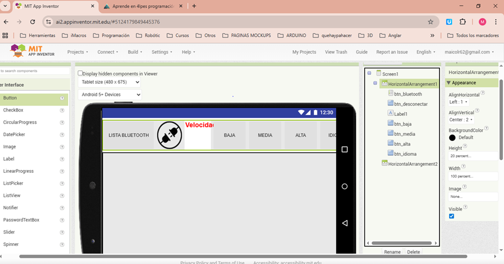
Task: Open the browser extensions puzzle icon
Action: point(462,22)
